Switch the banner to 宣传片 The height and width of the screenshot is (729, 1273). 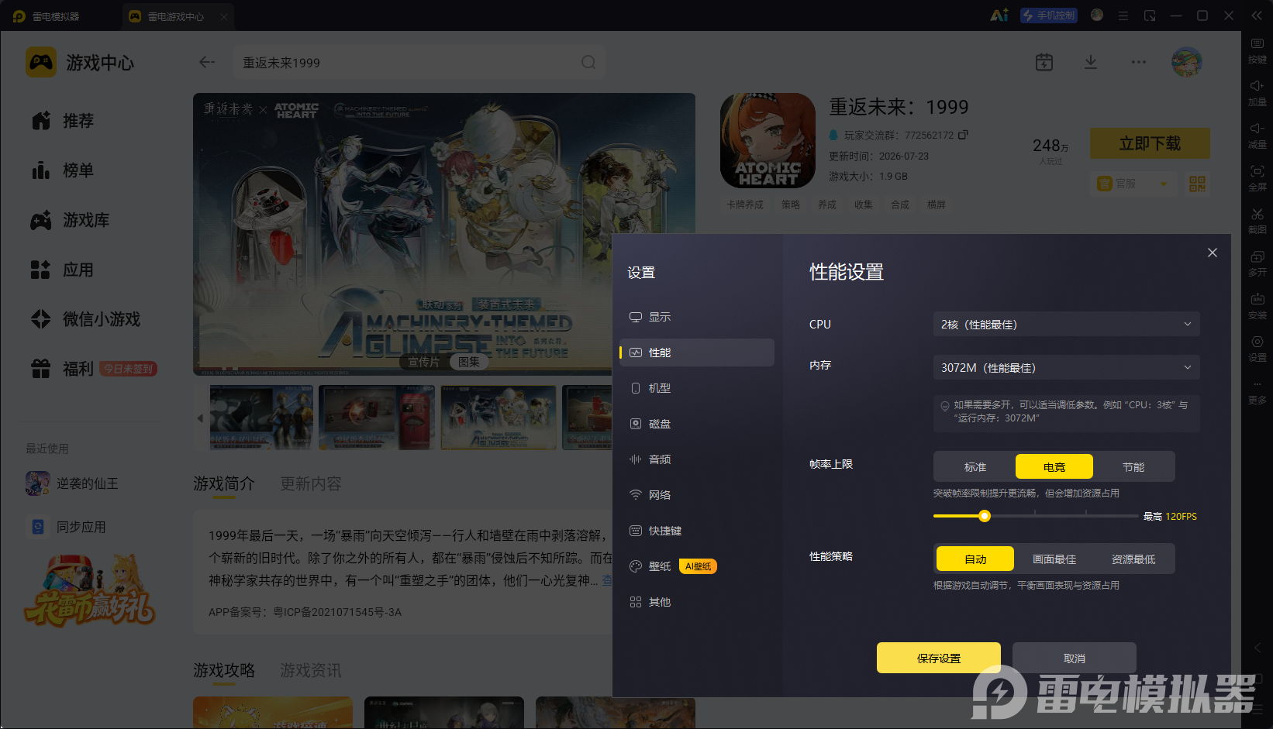(423, 362)
